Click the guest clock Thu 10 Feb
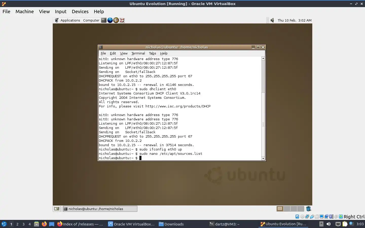The height and width of the screenshot is (228, 365). click(x=295, y=20)
